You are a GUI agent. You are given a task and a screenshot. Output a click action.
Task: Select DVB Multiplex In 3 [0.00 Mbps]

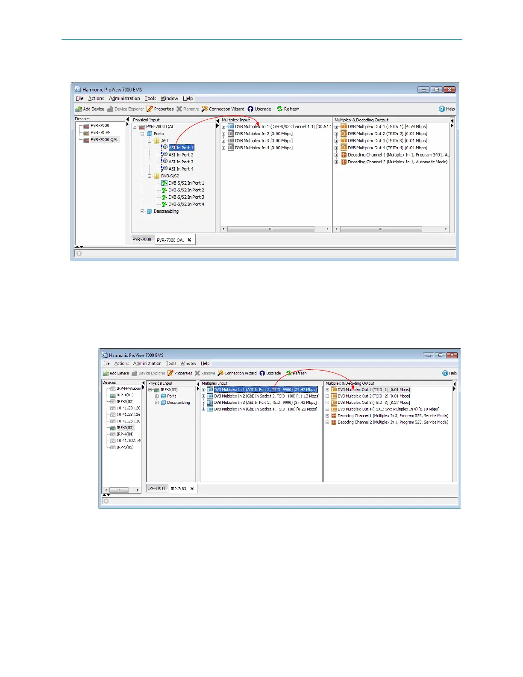[x=264, y=141]
